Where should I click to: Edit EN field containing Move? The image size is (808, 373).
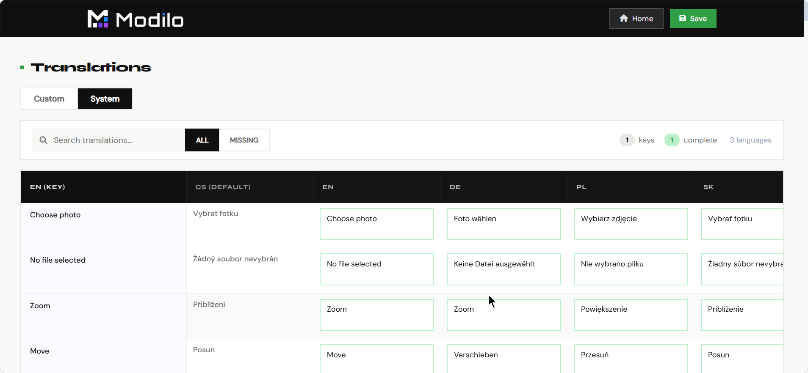tap(377, 359)
